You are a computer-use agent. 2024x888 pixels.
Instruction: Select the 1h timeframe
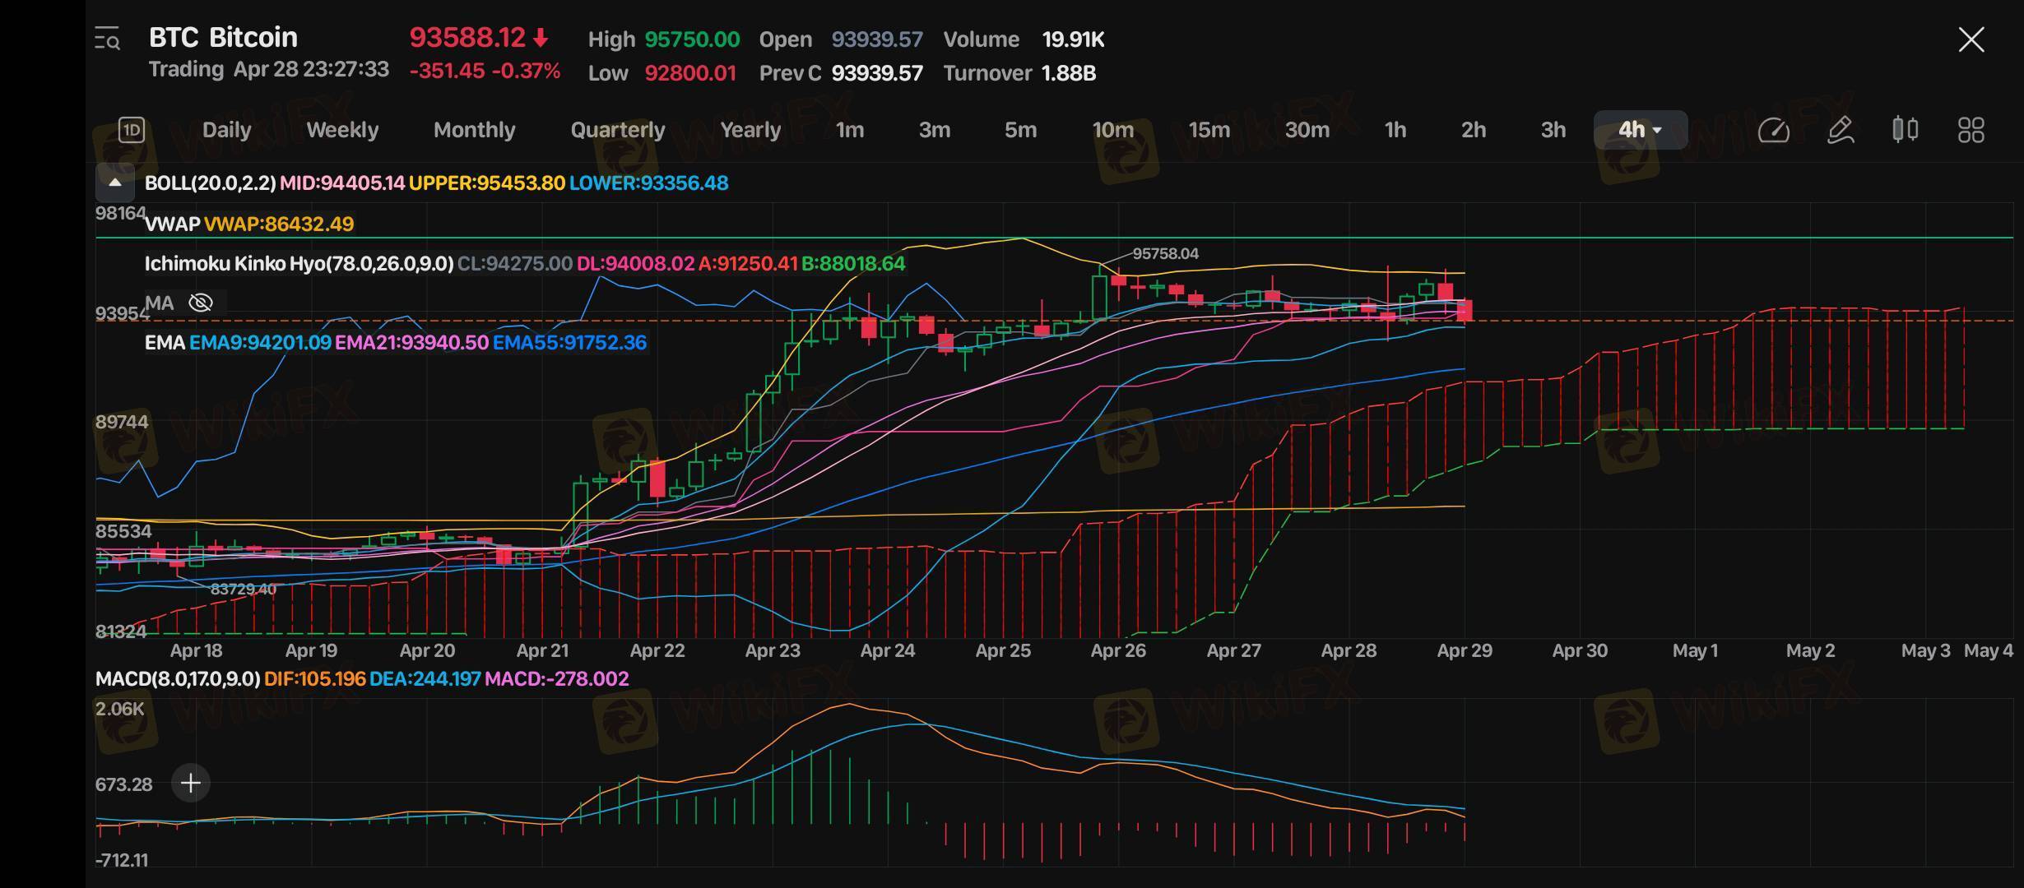pyautogui.click(x=1395, y=130)
